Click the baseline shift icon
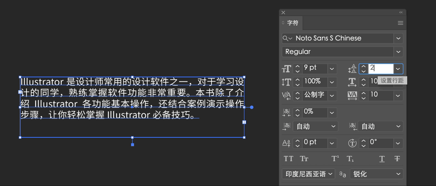436x186 pixels. 286,143
